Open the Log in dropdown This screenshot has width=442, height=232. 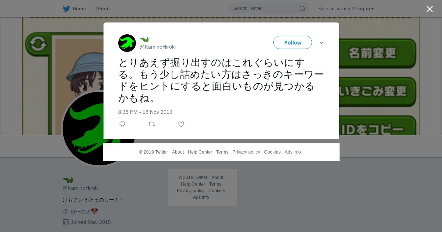point(365,9)
